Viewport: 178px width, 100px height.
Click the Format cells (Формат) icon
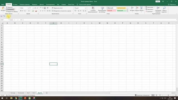click(142, 8)
